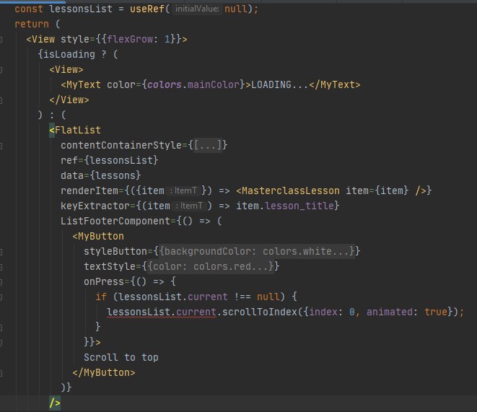Click the color attribute of MyText
The height and width of the screenshot is (412, 477).
pos(121,85)
